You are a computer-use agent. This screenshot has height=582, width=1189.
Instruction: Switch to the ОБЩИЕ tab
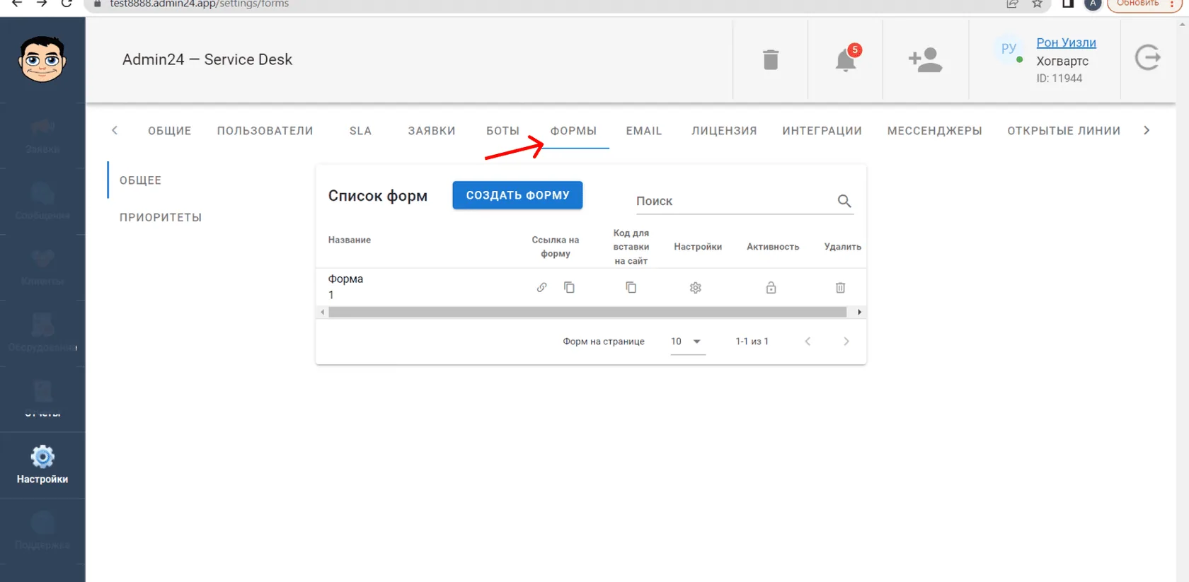(x=170, y=131)
